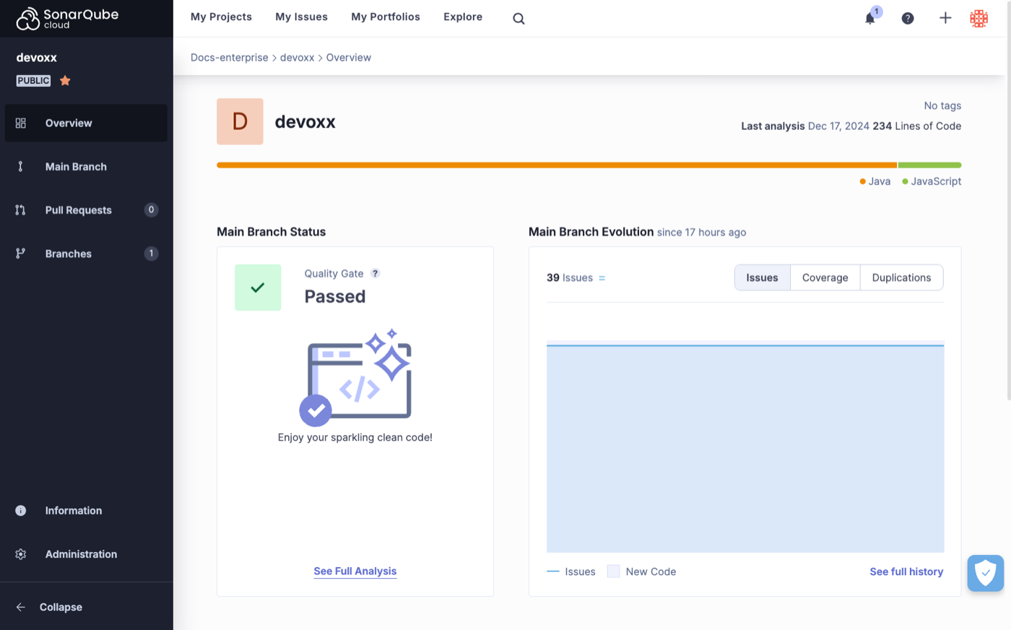Screen dimensions: 1011x630
Task: Check notifications via the bell icon
Action: (x=870, y=18)
